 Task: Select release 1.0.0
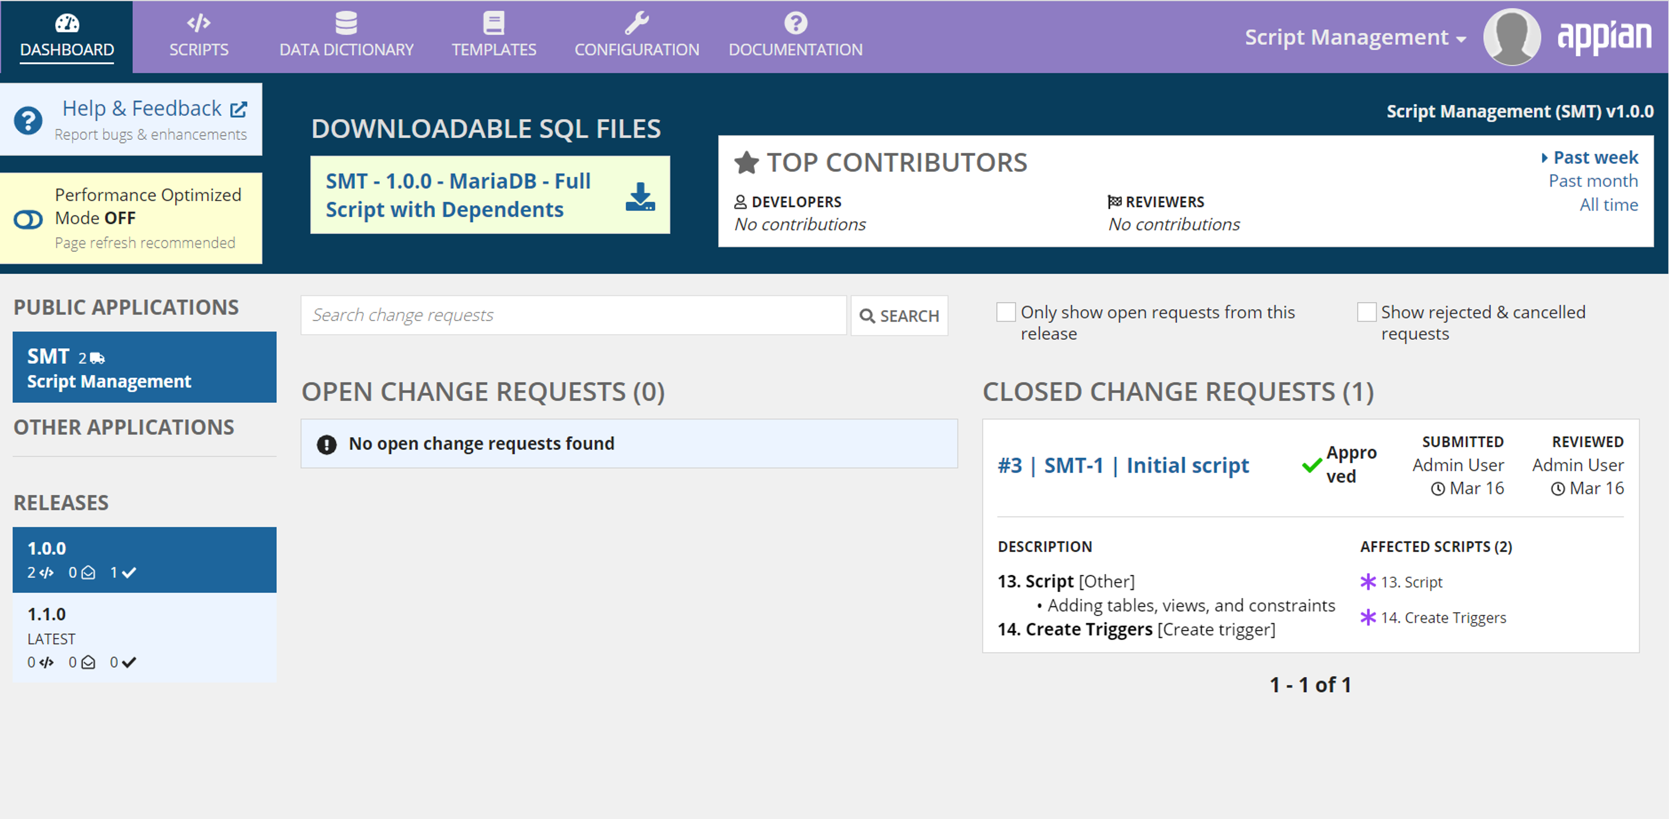click(144, 560)
